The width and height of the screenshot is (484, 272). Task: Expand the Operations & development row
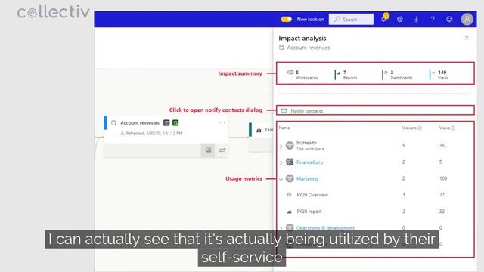point(281,228)
